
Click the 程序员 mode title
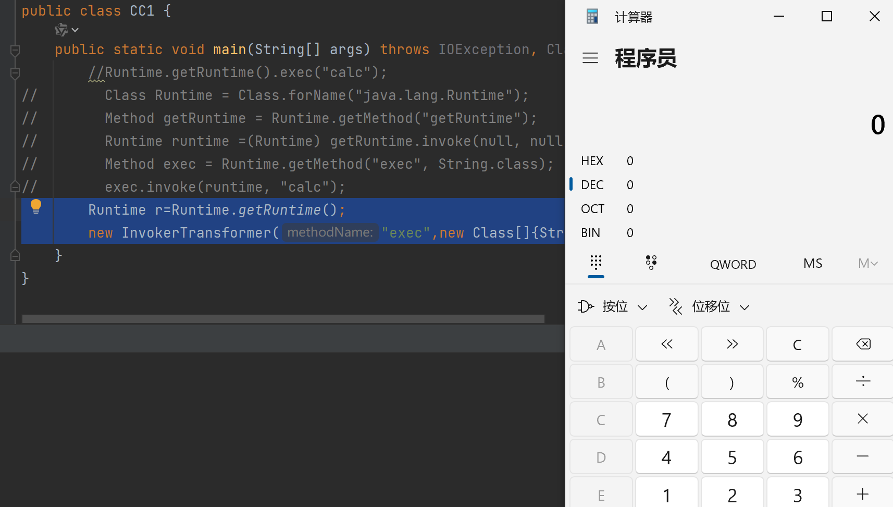click(646, 58)
